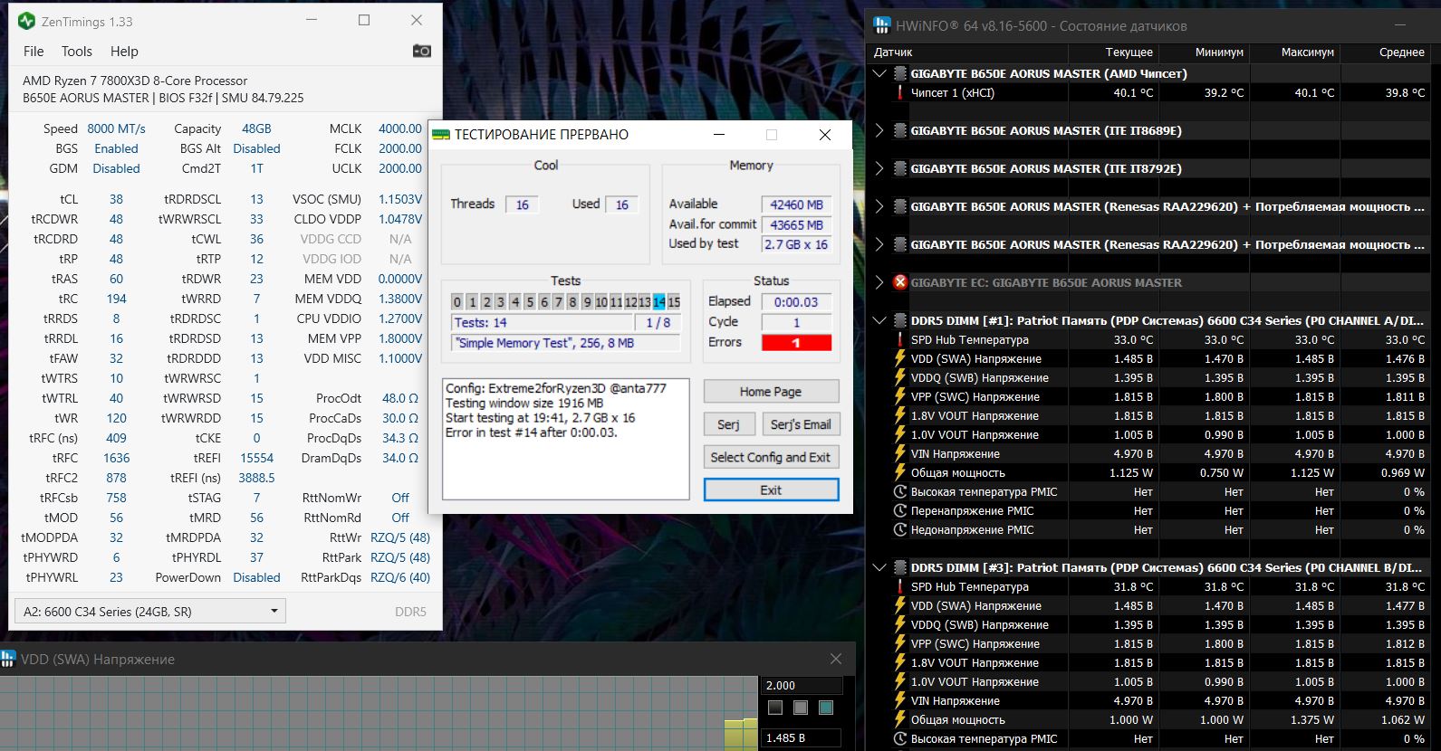Click the red Errors count field in TestMem5
The width and height of the screenshot is (1441, 751).
[796, 342]
